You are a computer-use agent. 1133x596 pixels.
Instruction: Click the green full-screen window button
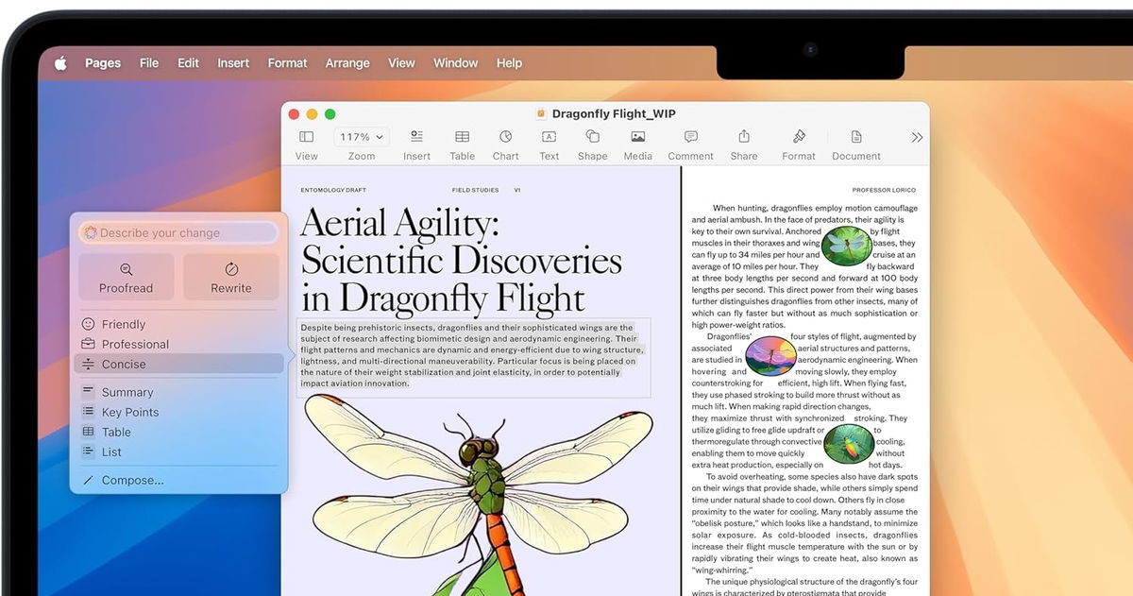pyautogui.click(x=330, y=114)
